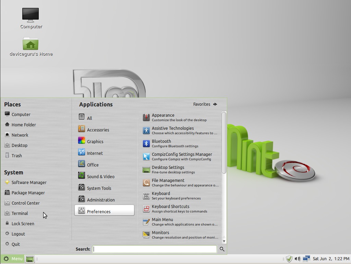Launch CompizConfig Settings Manager icon
Screen dimensions: 351x264
point(146,157)
